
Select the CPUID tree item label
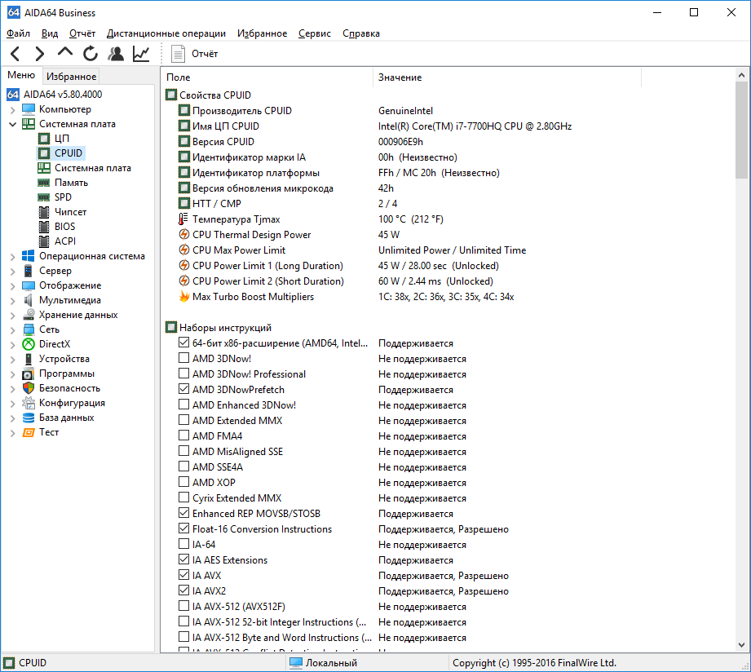coord(68,153)
